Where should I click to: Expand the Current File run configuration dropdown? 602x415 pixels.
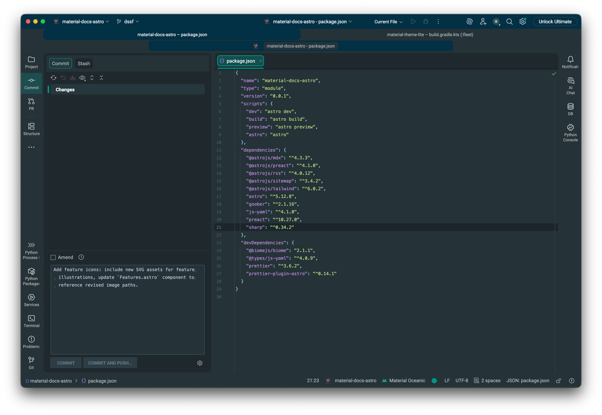point(388,22)
